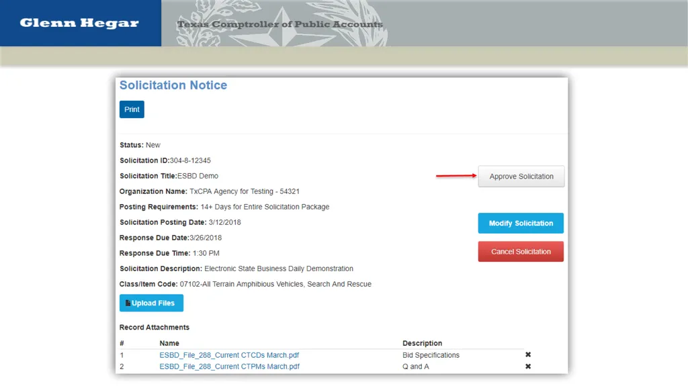
Task: Open ESBD_File_288_Current CTCDs March.pdf
Action: tap(229, 355)
